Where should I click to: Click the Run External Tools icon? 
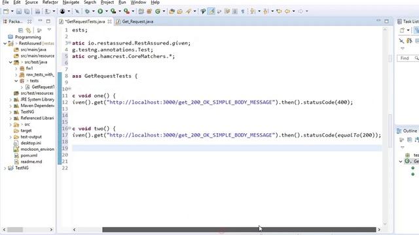126,11
